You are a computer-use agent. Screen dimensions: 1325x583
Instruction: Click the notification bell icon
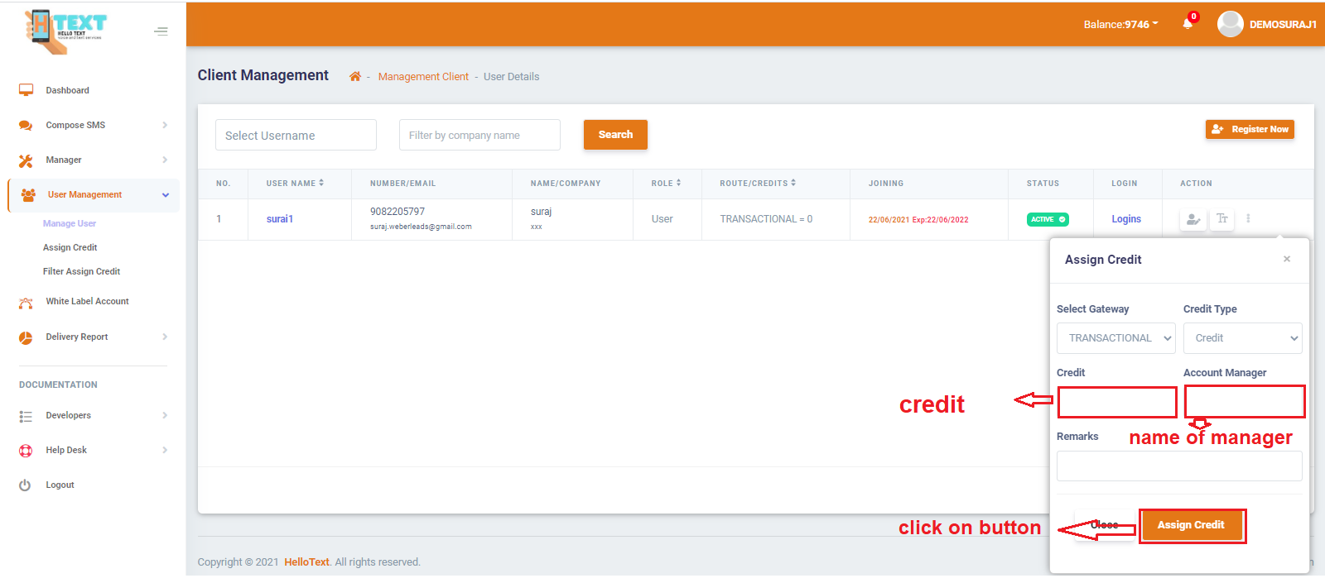point(1188,24)
